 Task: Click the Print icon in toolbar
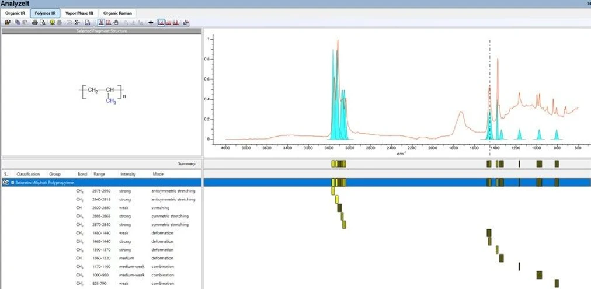35,22
